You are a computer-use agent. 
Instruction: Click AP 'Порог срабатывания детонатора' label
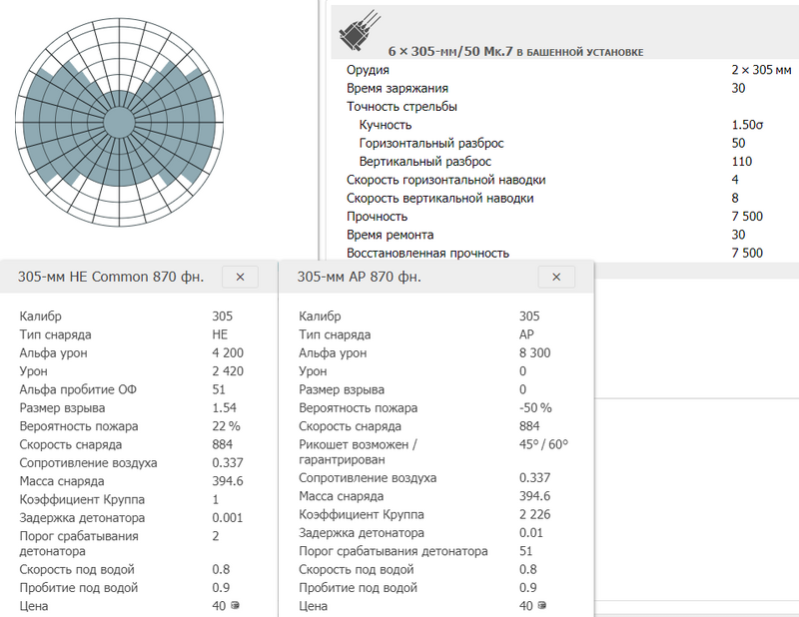coord(393,551)
